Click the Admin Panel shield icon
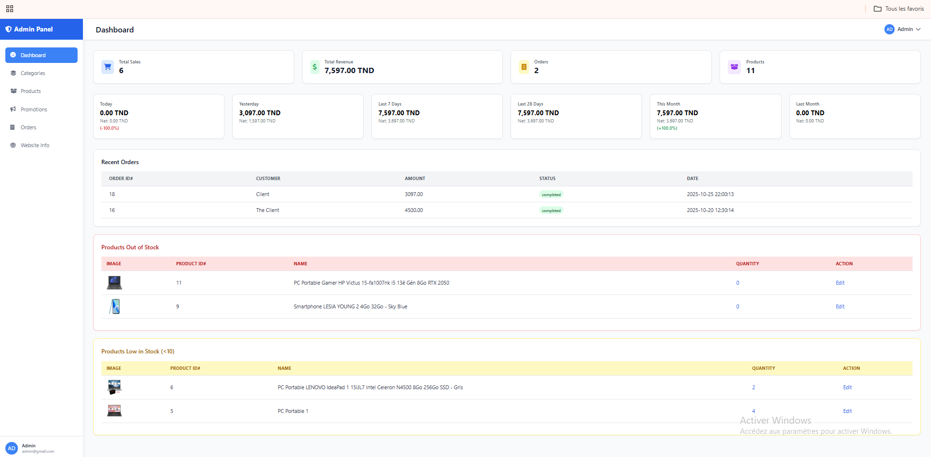Screen dimensions: 931x457 coord(8,29)
